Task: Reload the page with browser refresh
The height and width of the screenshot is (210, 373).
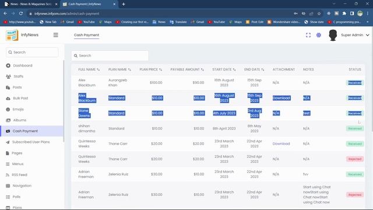Action: click(21, 13)
